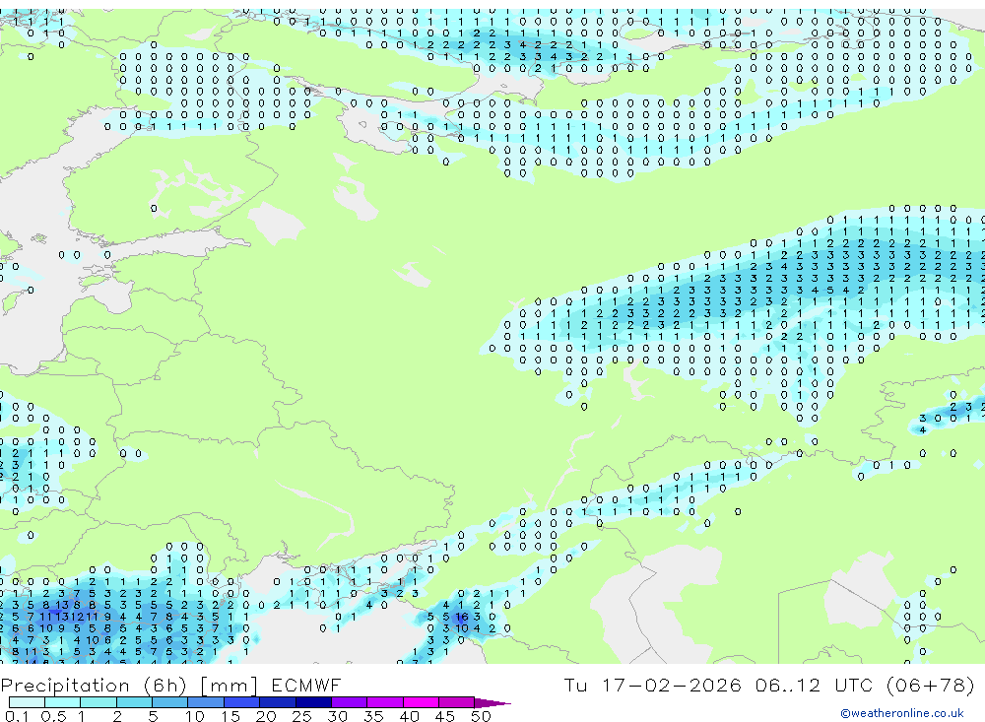Viewport: 985px width, 722px height.
Task: Click the 2–5 mm legend color swatch
Action: [134, 702]
